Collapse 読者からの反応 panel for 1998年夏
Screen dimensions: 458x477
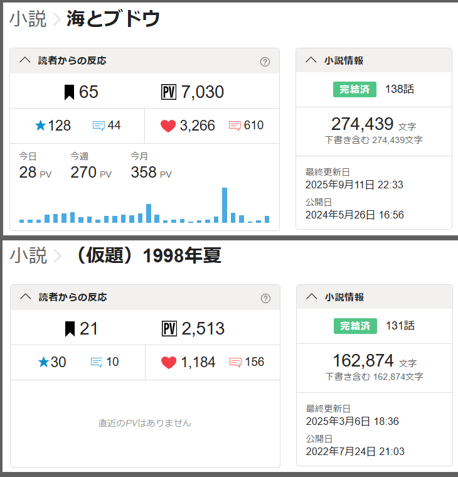pos(26,297)
